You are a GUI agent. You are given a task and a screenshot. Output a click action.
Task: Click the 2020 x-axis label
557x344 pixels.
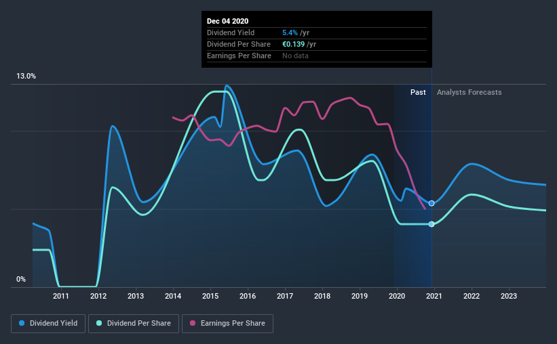(x=397, y=296)
